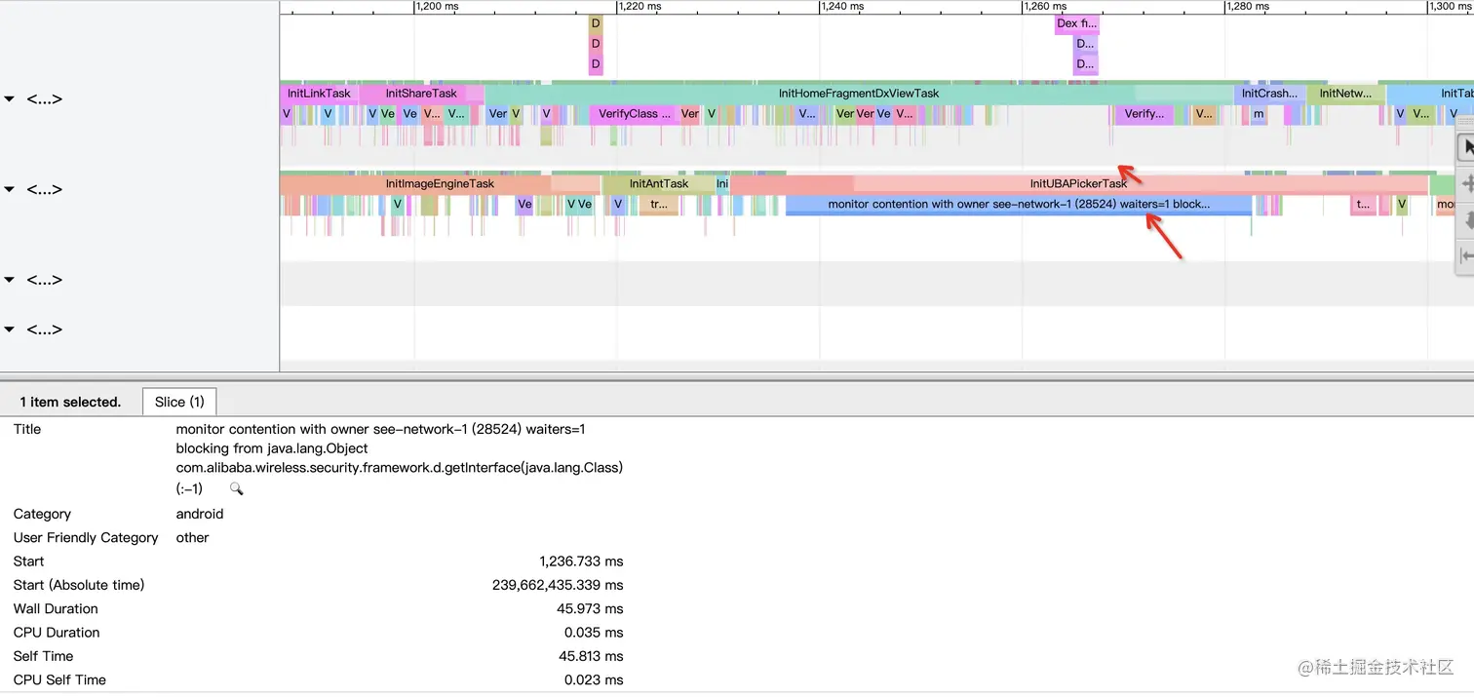Select the tr... slice under InitAntTask
Screen dimensions: 1474x697
coord(659,205)
